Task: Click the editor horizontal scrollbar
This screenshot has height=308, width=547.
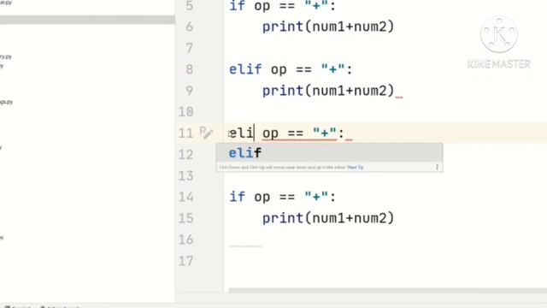Action: click(387, 290)
